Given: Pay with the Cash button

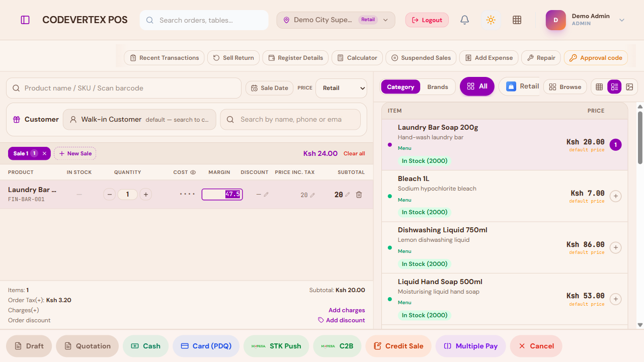Looking at the screenshot, I should [x=145, y=346].
